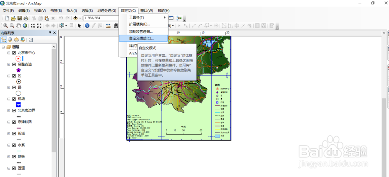Print the map printer icon
The height and width of the screenshot is (177, 389).
click(x=26, y=18)
